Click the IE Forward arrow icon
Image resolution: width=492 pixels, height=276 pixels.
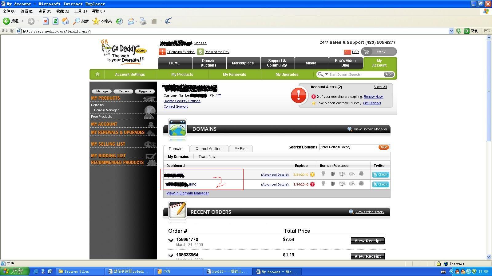point(31,21)
